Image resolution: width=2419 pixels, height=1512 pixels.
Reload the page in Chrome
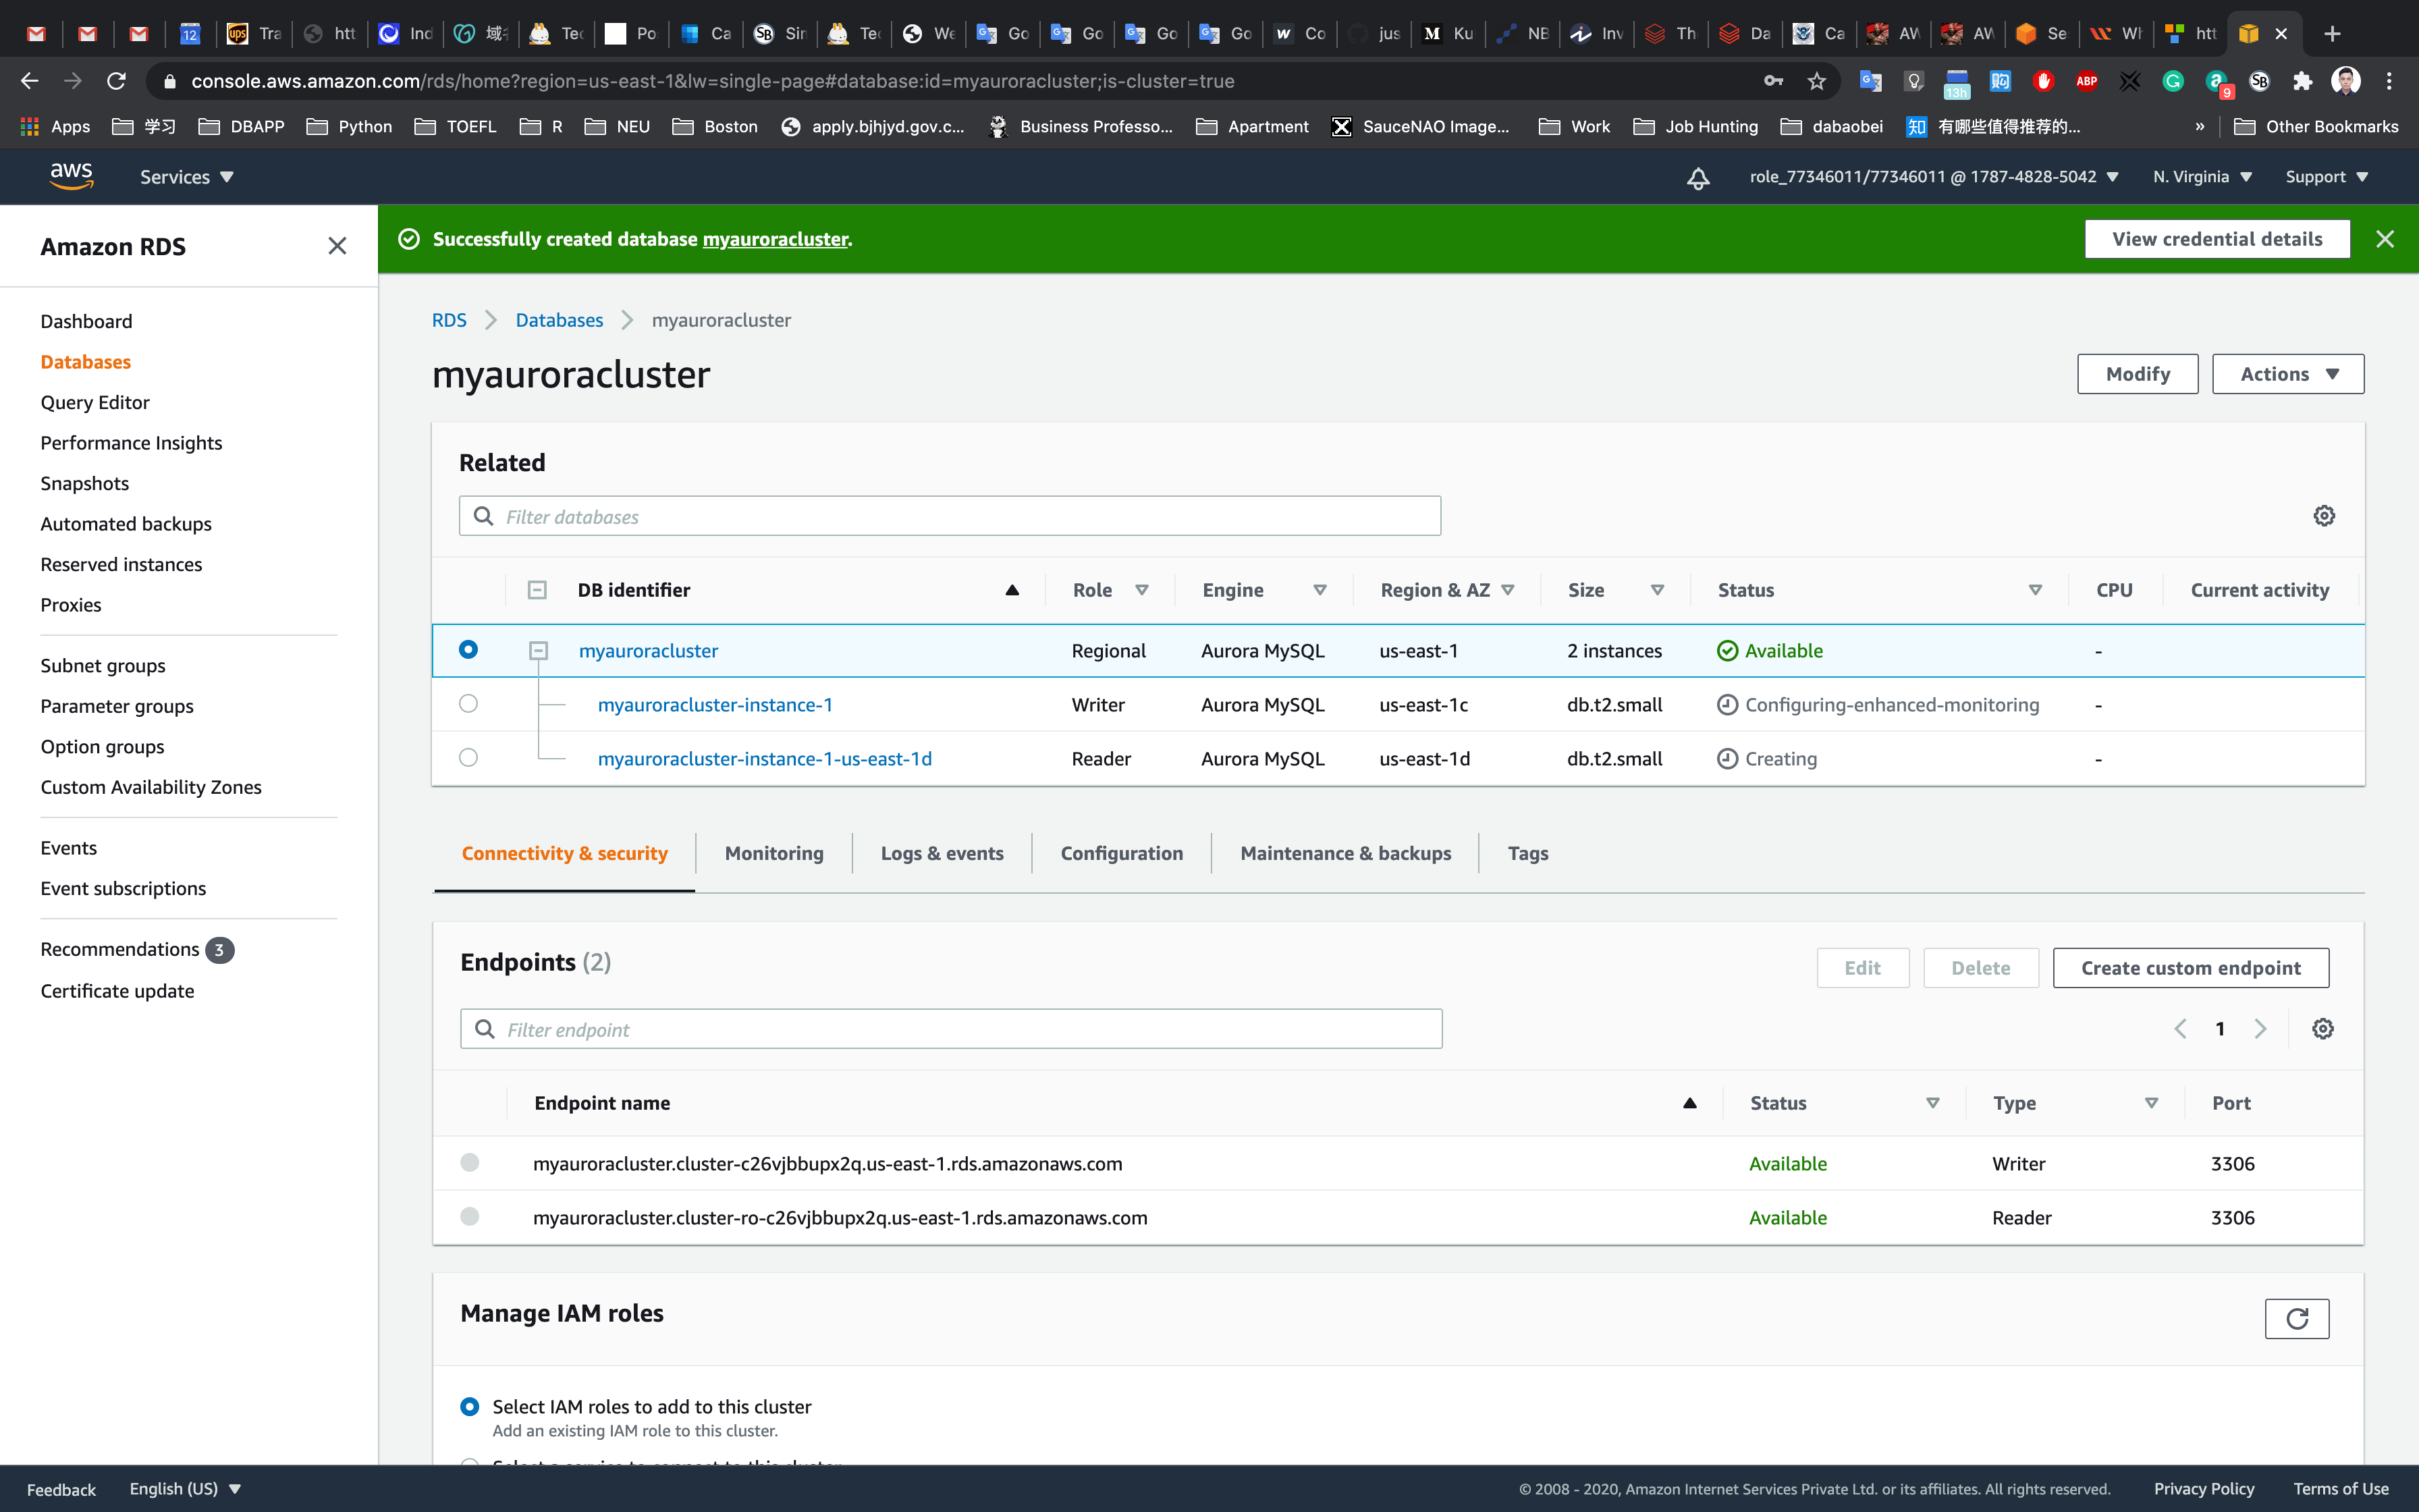coord(117,81)
